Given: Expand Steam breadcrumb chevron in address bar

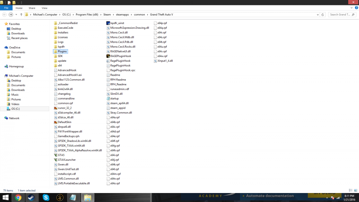Looking at the screenshot, I should click(113, 15).
